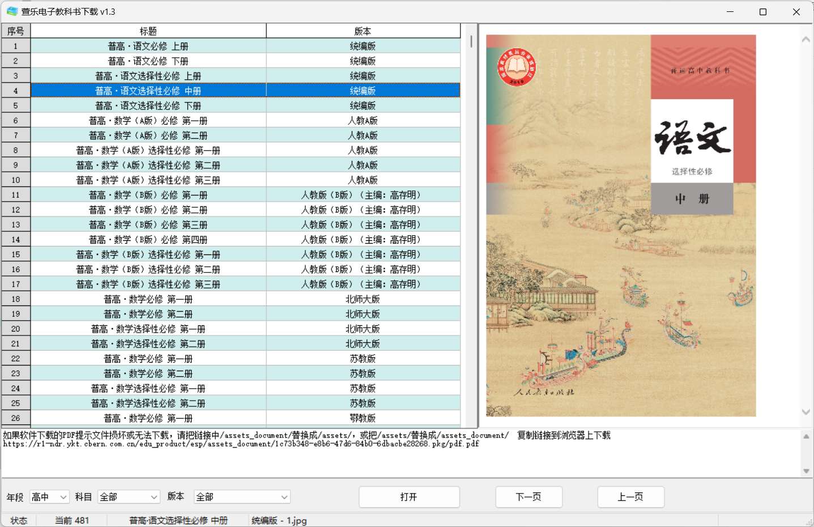This screenshot has height=527, width=814.
Task: Click preview panel scroll down arrow
Action: tap(806, 412)
